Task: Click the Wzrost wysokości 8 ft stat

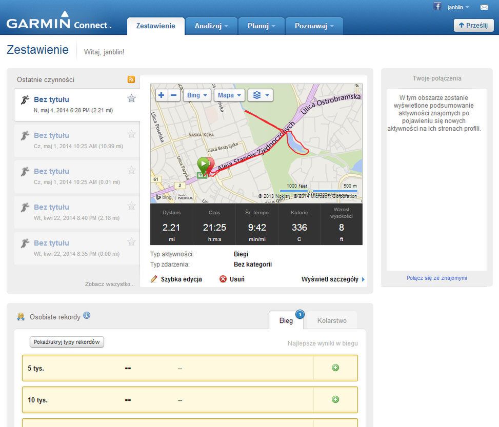Action: point(341,225)
